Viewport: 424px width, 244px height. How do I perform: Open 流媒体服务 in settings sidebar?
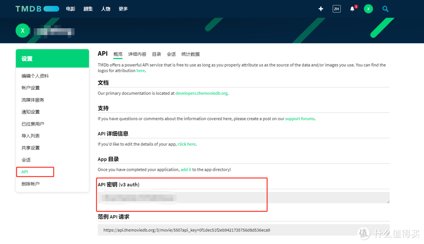coord(33,100)
